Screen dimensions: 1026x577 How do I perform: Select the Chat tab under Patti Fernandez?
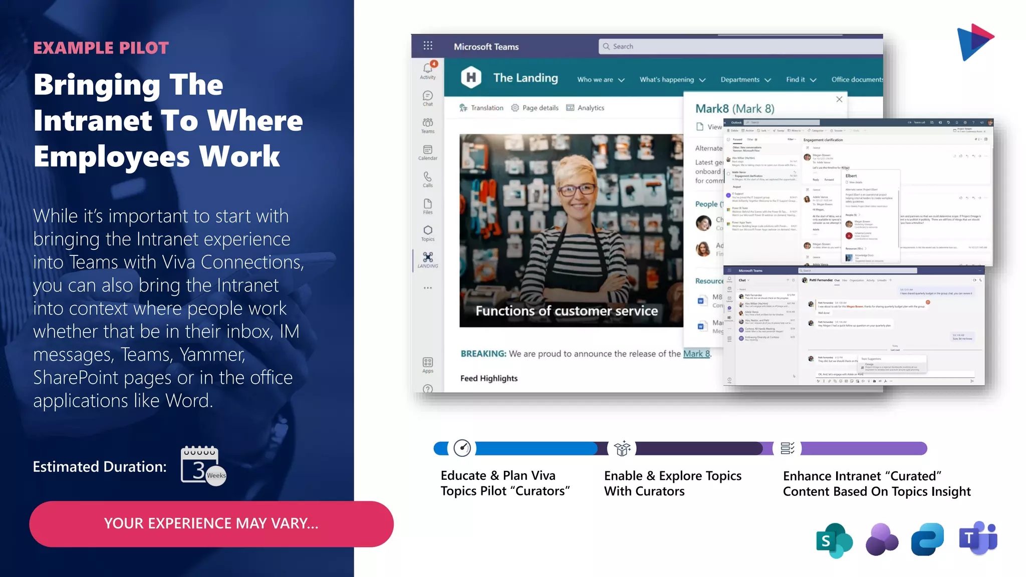837,280
